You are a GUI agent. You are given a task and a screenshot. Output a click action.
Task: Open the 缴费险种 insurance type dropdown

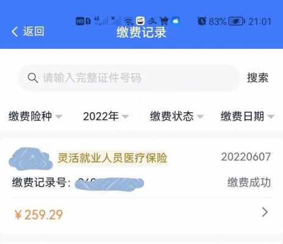tap(35, 117)
